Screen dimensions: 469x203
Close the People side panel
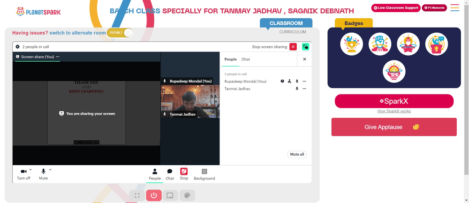(x=304, y=59)
